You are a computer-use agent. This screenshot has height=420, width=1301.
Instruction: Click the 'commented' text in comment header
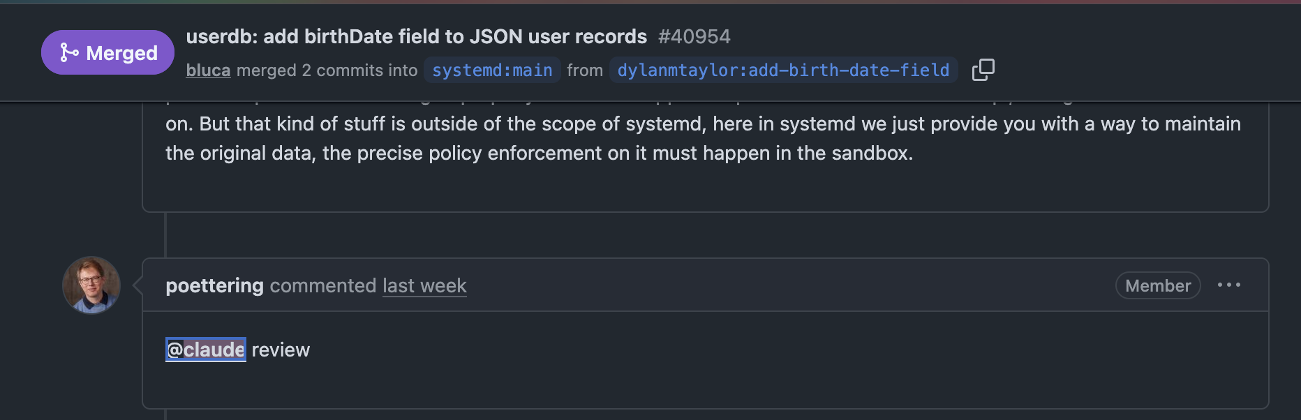(x=323, y=285)
